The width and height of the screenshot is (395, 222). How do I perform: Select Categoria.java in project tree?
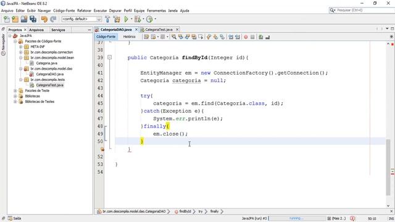[x=46, y=63]
